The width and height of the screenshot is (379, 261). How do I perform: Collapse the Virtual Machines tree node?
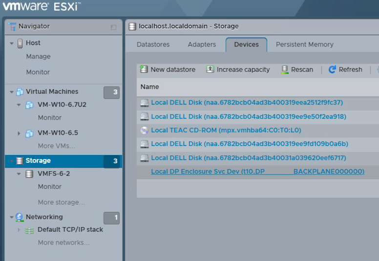tap(11, 92)
